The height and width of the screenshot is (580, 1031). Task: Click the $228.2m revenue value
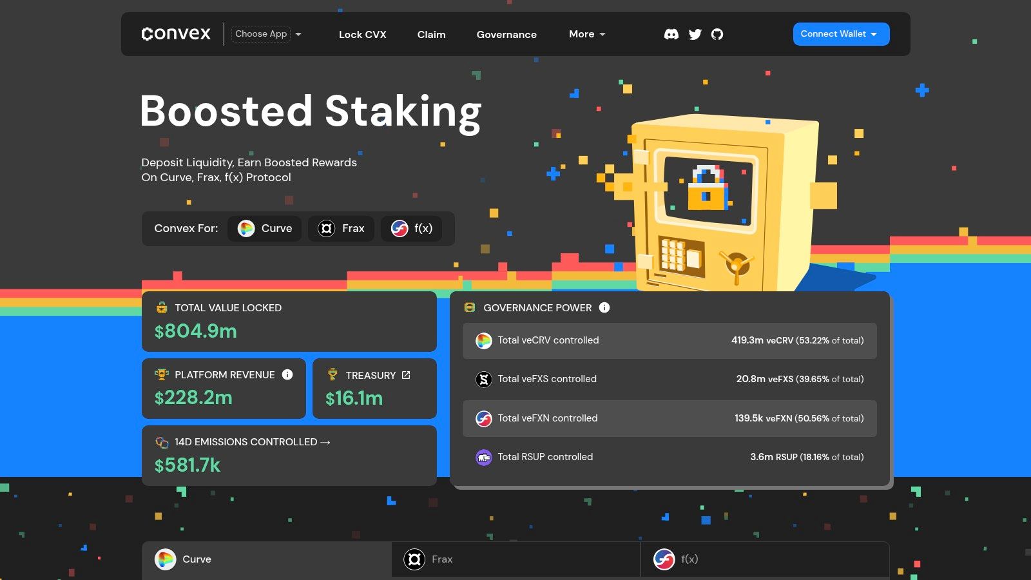pyautogui.click(x=193, y=398)
